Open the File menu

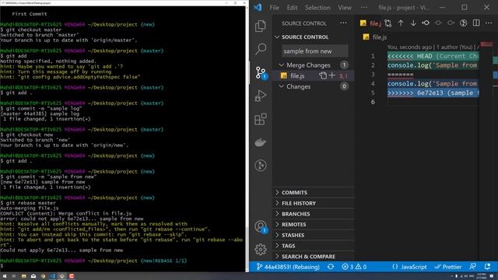point(274,8)
